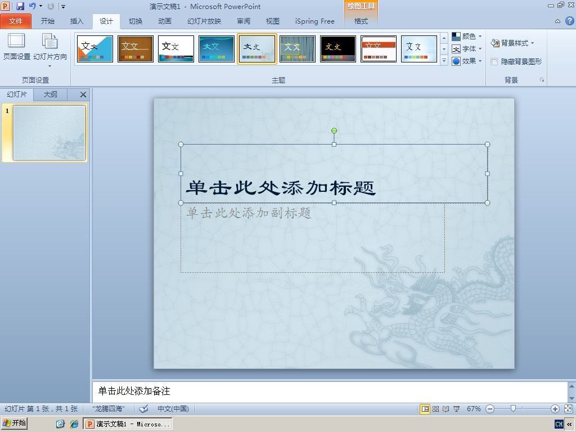Viewport: 576px width, 432px height.
Task: Expand the Undo history dropdown arrow
Action: coord(40,6)
